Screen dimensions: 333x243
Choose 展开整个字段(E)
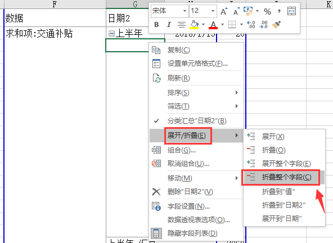pos(284,164)
